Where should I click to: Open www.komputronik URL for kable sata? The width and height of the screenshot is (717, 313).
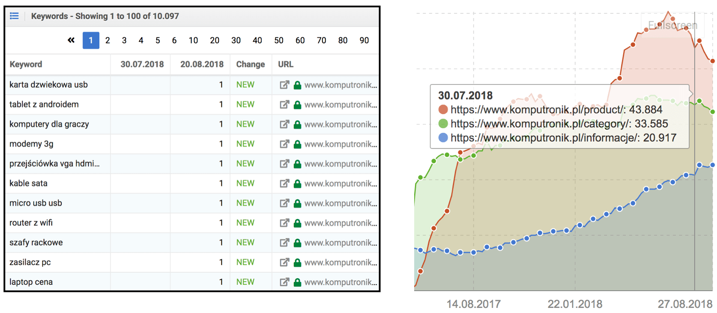pyautogui.click(x=341, y=184)
